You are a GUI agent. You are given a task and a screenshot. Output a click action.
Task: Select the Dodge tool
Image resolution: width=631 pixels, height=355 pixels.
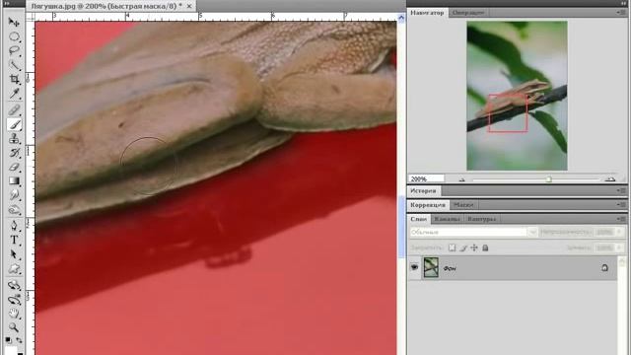14,209
